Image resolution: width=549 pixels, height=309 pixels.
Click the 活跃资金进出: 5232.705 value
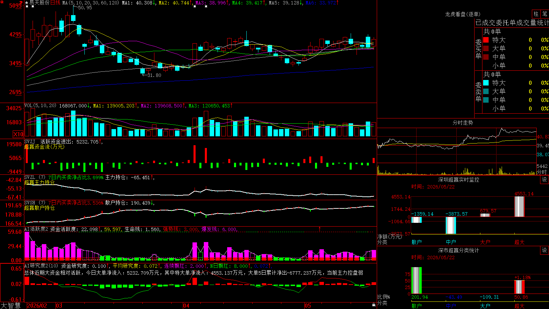(71, 141)
